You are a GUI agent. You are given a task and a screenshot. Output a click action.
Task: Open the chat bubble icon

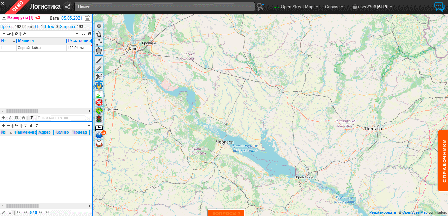439,7
